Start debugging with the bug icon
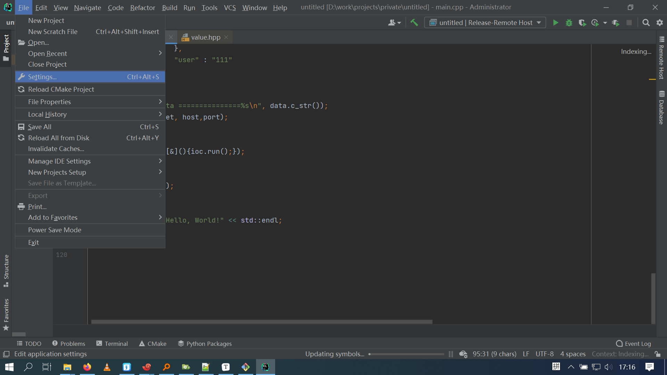This screenshot has height=375, width=667. click(569, 22)
